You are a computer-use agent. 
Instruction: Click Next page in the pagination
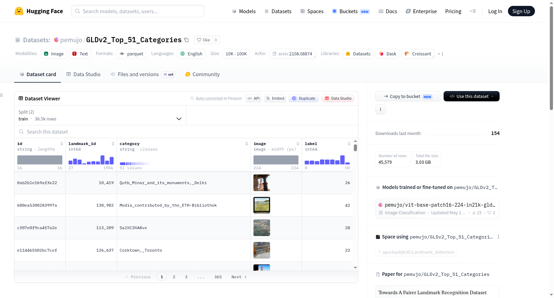(239, 277)
